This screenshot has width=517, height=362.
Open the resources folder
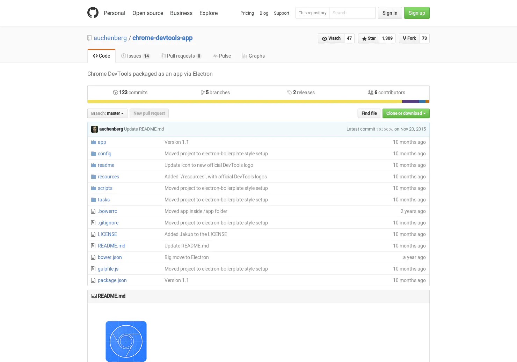[x=108, y=177]
